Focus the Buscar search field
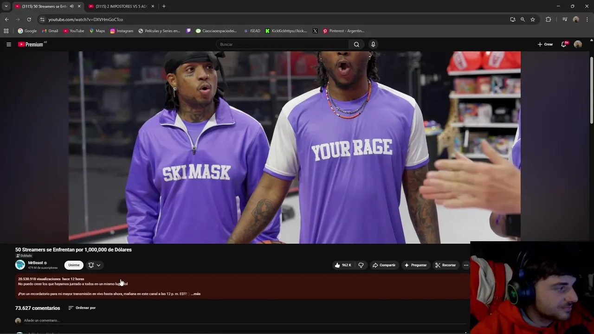This screenshot has height=334, width=594. click(x=282, y=45)
